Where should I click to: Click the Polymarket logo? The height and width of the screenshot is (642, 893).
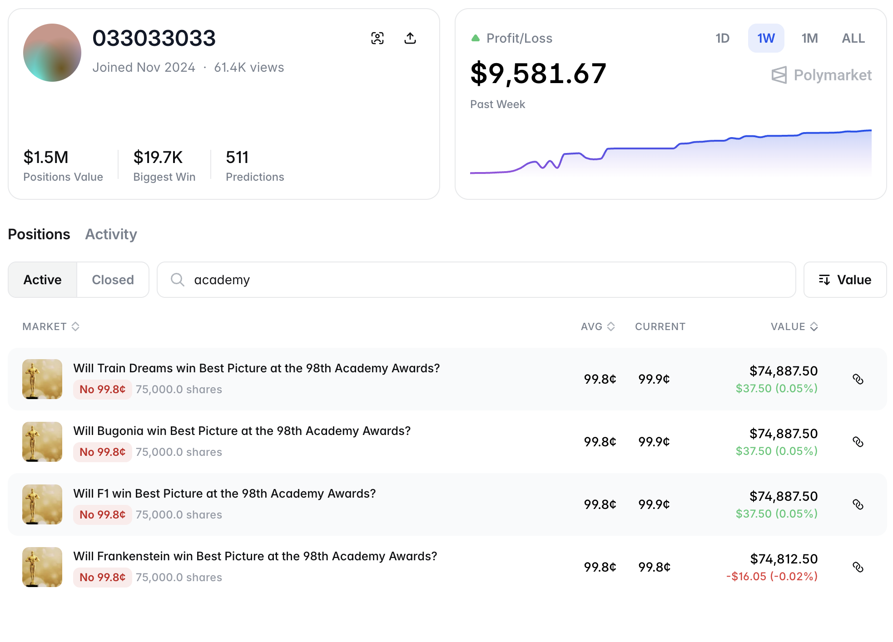pyautogui.click(x=821, y=75)
